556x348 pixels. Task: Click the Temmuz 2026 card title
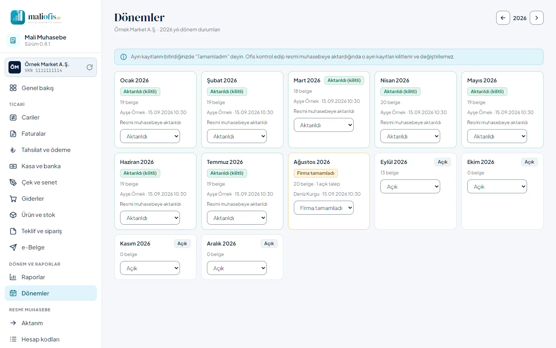[225, 162]
